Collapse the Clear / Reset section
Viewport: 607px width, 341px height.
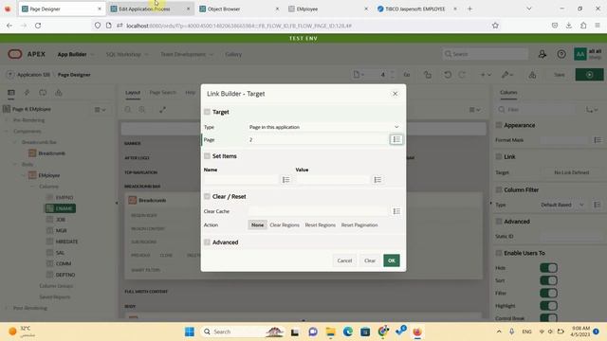pos(207,196)
